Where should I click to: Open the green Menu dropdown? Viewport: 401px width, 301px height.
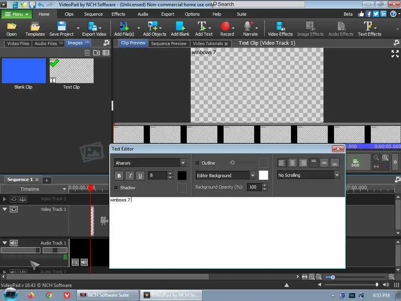16,14
